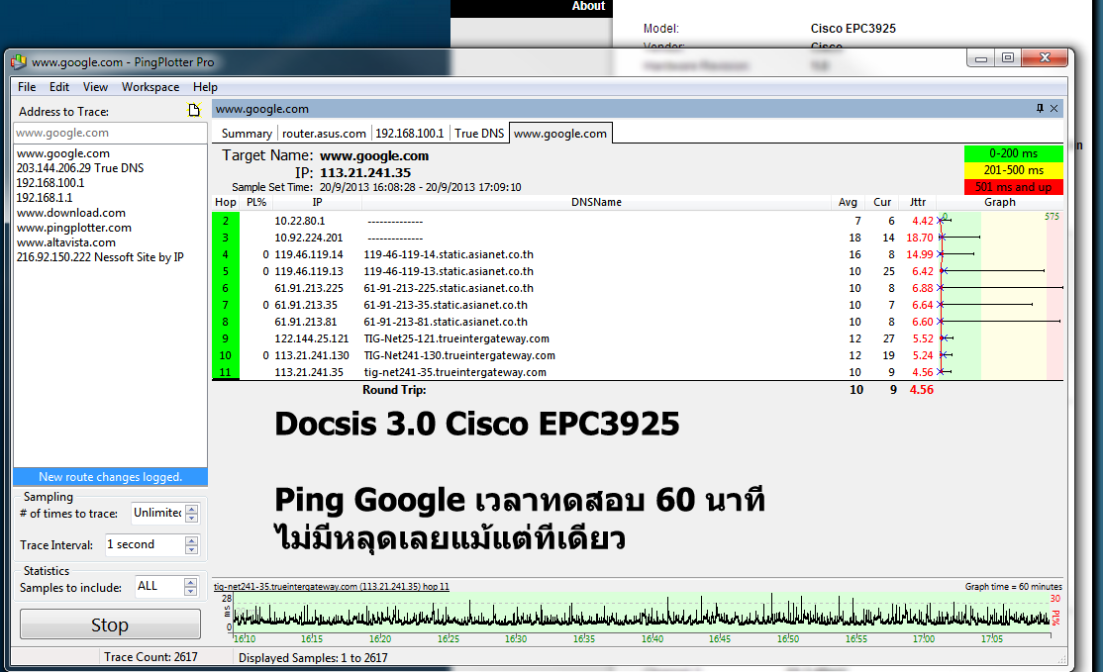Select www.altavista.com in address history

coord(66,241)
